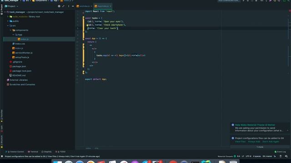
Task: Open the Project side tool window button
Action: [2, 10]
